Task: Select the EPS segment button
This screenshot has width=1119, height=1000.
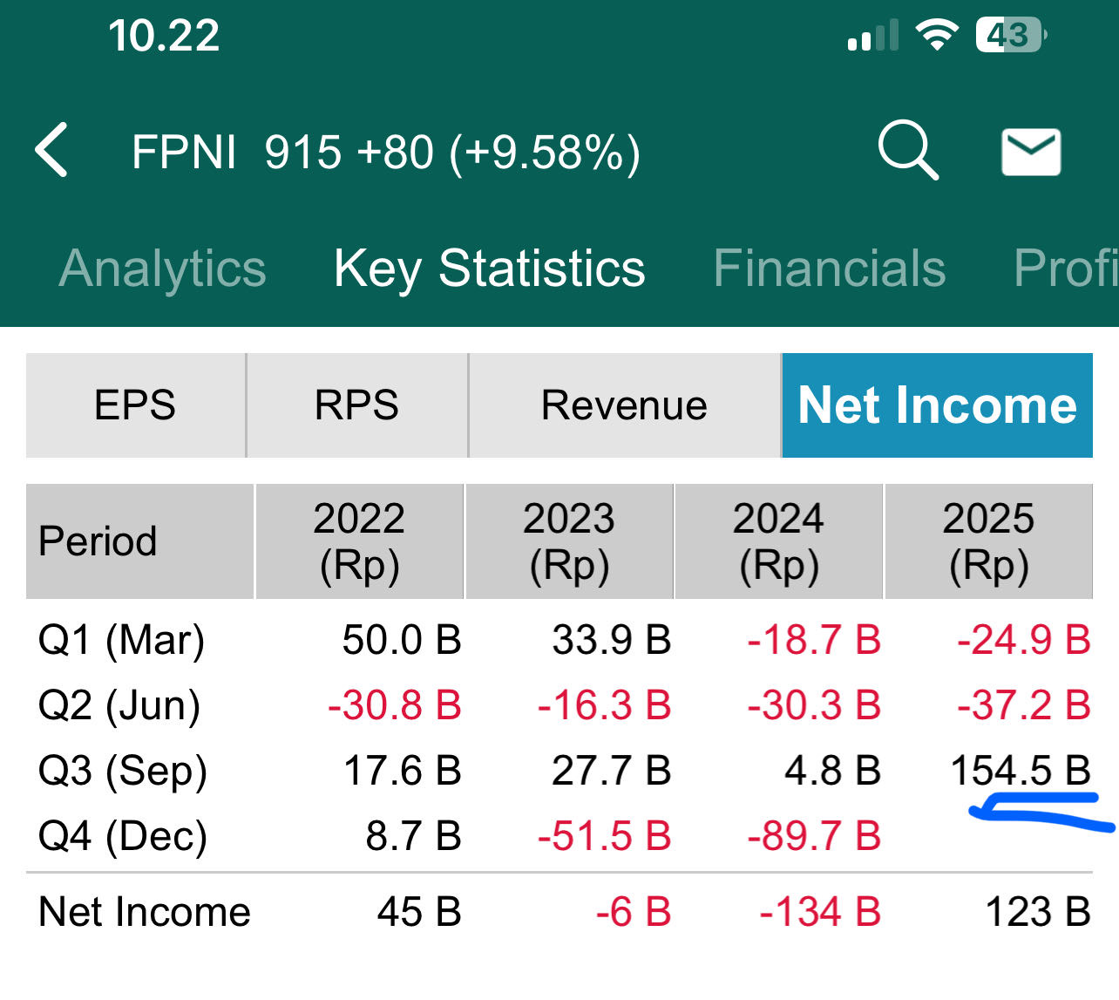Action: [x=135, y=405]
